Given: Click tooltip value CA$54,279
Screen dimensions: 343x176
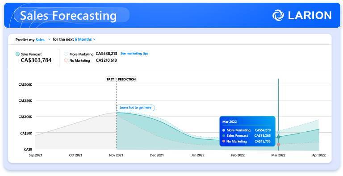Looking at the screenshot, I should pyautogui.click(x=263, y=130).
